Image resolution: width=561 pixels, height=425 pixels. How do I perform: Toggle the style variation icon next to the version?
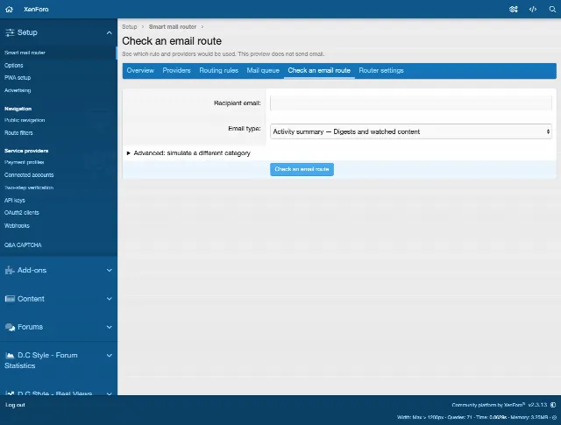[553, 405]
